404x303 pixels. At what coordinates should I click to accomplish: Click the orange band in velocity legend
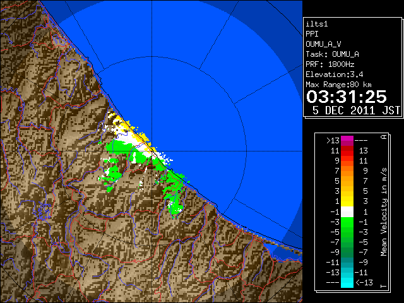coord(347,171)
